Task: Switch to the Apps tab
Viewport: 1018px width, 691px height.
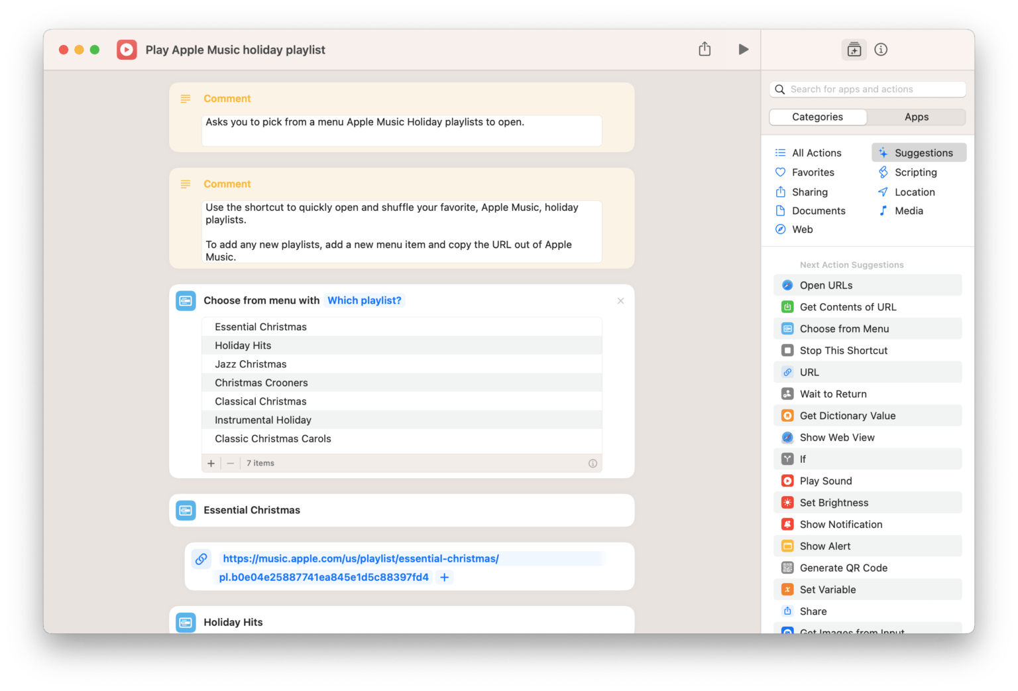Action: [x=916, y=117]
